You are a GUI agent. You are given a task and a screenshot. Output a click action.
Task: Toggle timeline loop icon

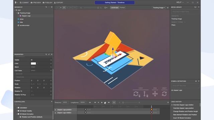coord(90,103)
